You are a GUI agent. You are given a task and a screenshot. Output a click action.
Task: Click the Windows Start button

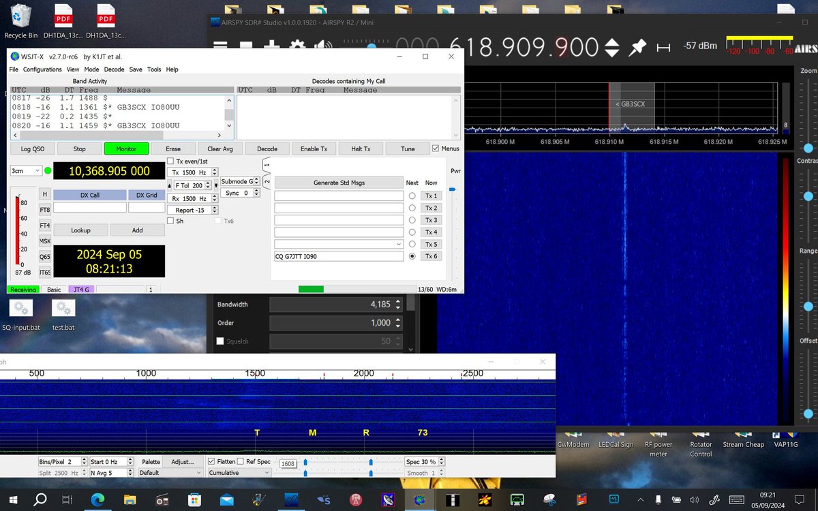[13, 499]
